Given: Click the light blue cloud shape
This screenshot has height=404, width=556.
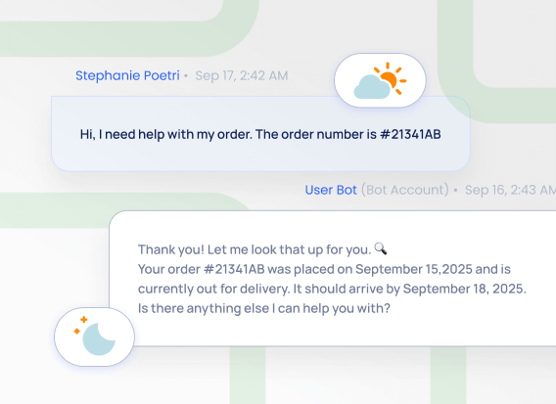Looking at the screenshot, I should [x=372, y=87].
